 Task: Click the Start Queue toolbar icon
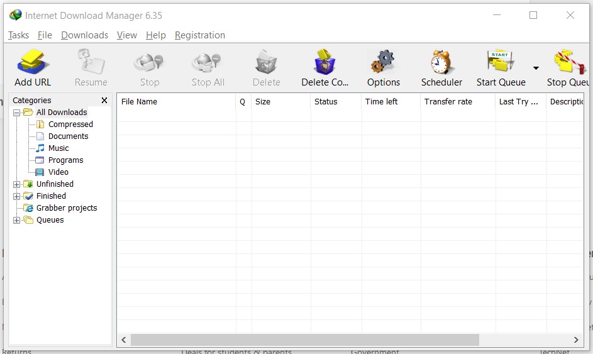coord(501,60)
